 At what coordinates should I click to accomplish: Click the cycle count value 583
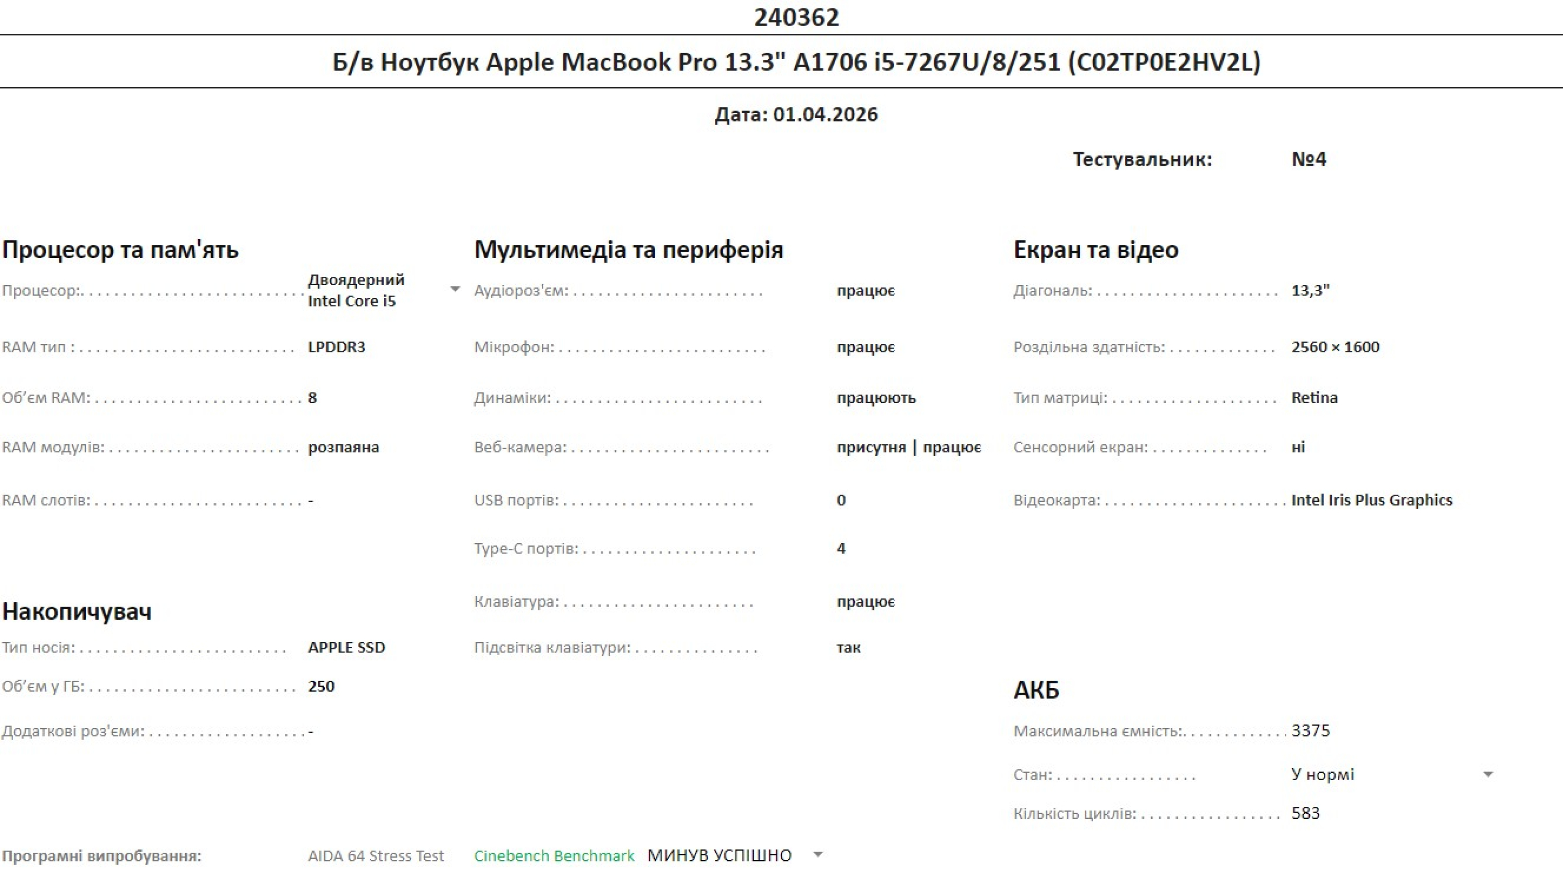1306,813
